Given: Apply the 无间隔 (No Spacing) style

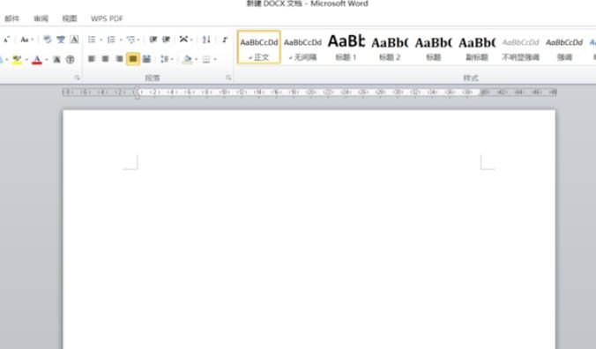Looking at the screenshot, I should 302,48.
